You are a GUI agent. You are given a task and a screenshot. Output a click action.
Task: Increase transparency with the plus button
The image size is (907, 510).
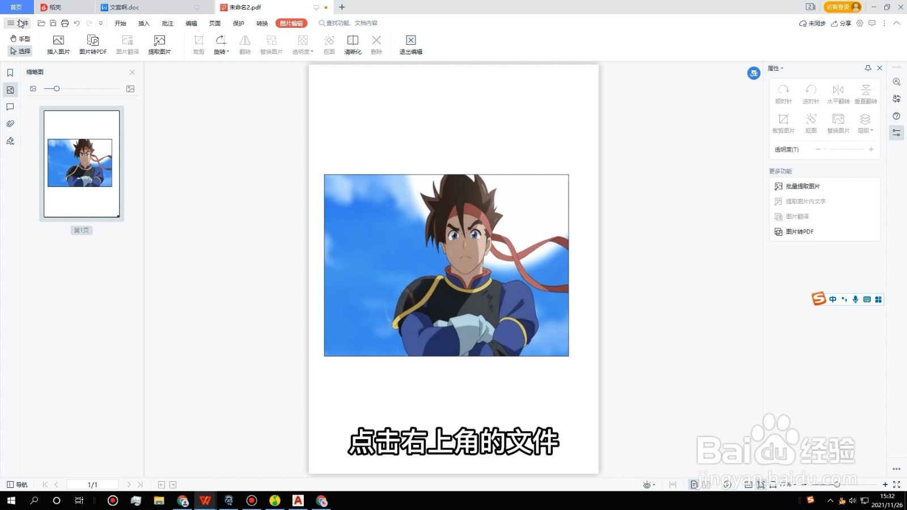871,149
